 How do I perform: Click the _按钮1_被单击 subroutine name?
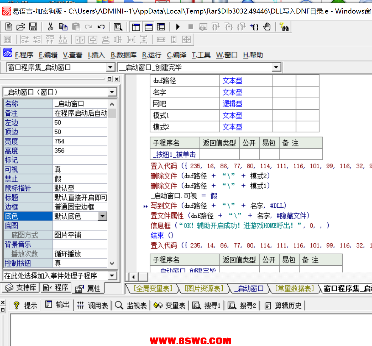coord(174,154)
